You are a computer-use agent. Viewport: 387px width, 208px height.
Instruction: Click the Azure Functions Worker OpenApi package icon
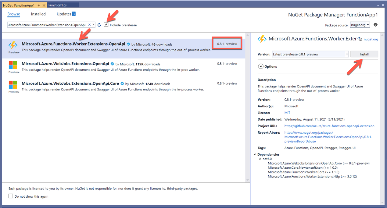13,46
